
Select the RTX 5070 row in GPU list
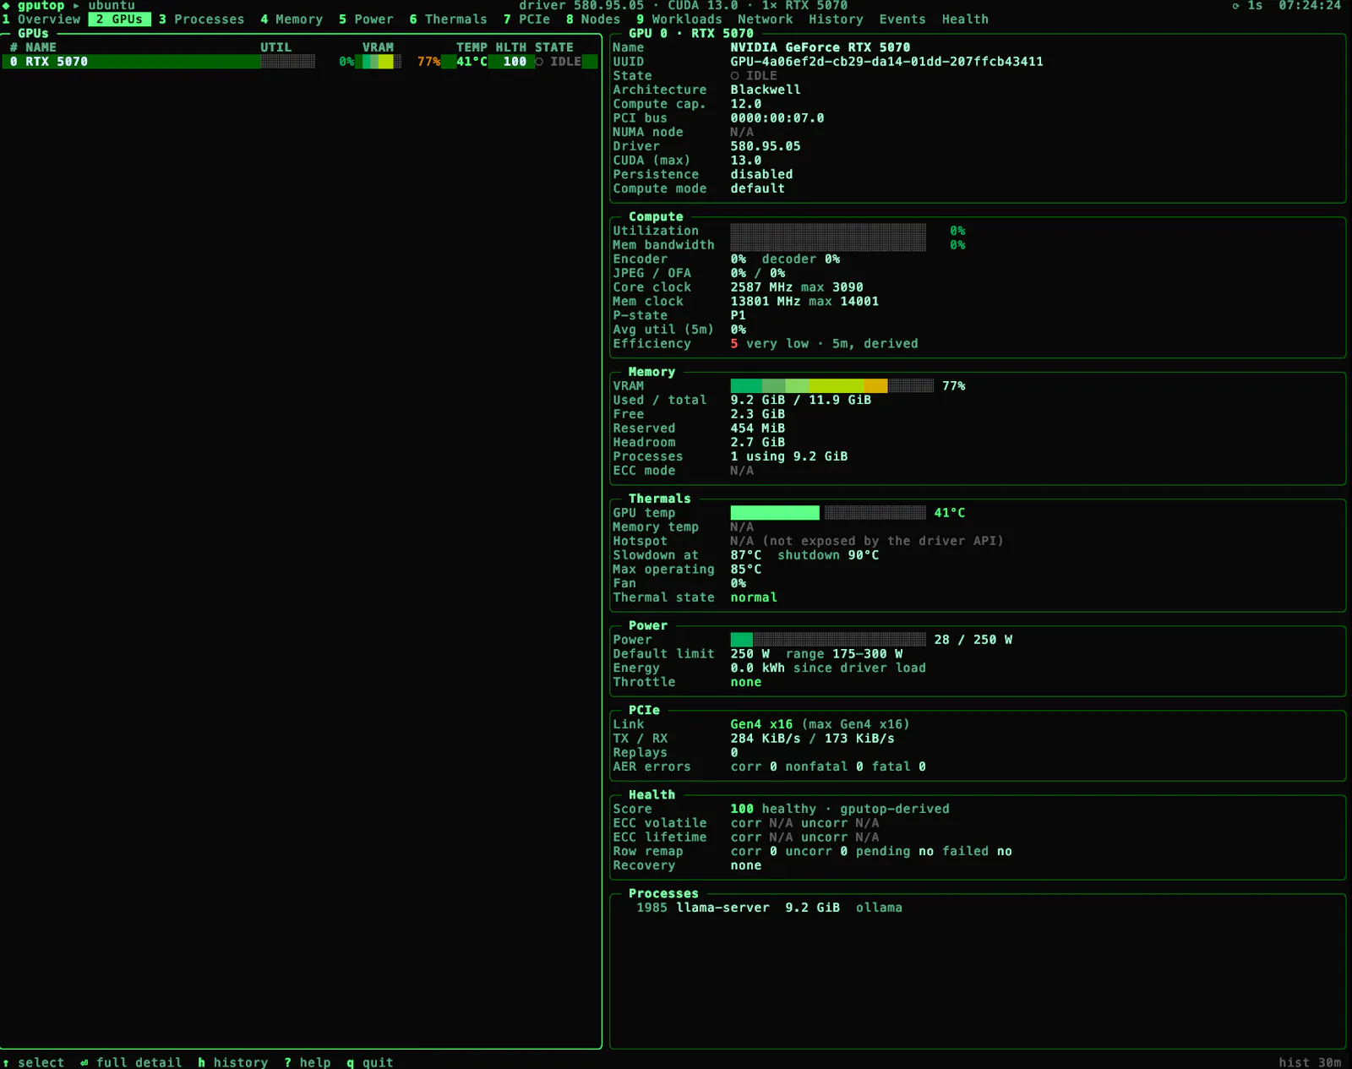click(300, 62)
